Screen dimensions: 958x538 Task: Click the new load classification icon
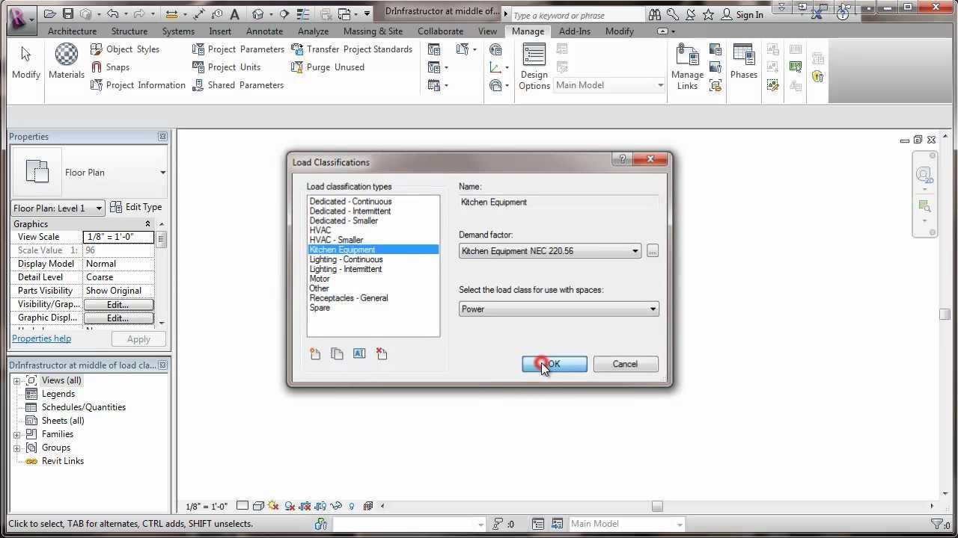(315, 353)
